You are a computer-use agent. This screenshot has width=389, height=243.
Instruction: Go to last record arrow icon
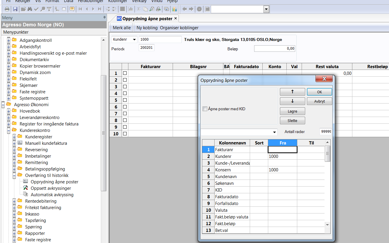[x=100, y=9]
